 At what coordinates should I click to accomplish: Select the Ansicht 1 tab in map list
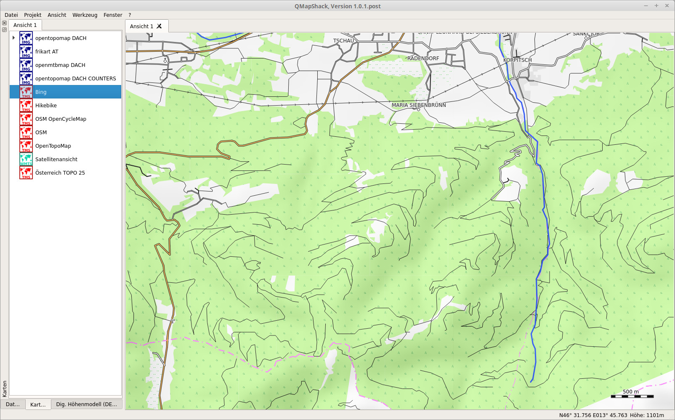(25, 25)
